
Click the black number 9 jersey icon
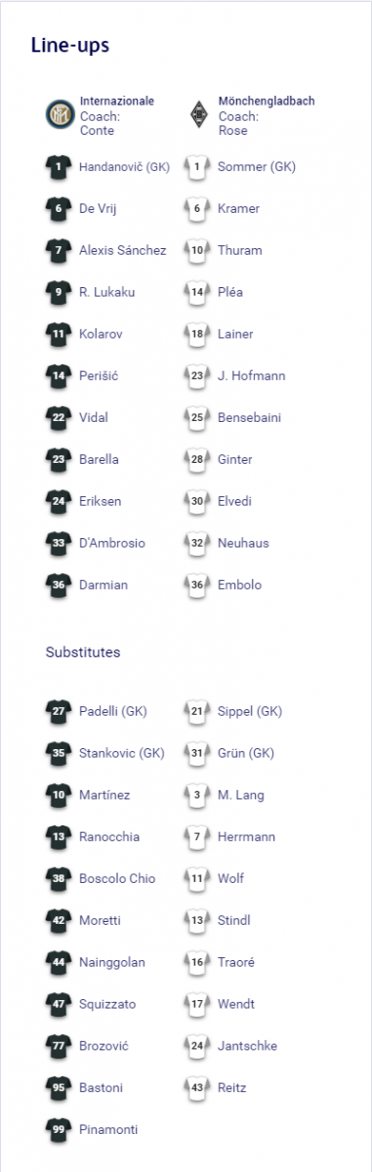click(x=60, y=292)
